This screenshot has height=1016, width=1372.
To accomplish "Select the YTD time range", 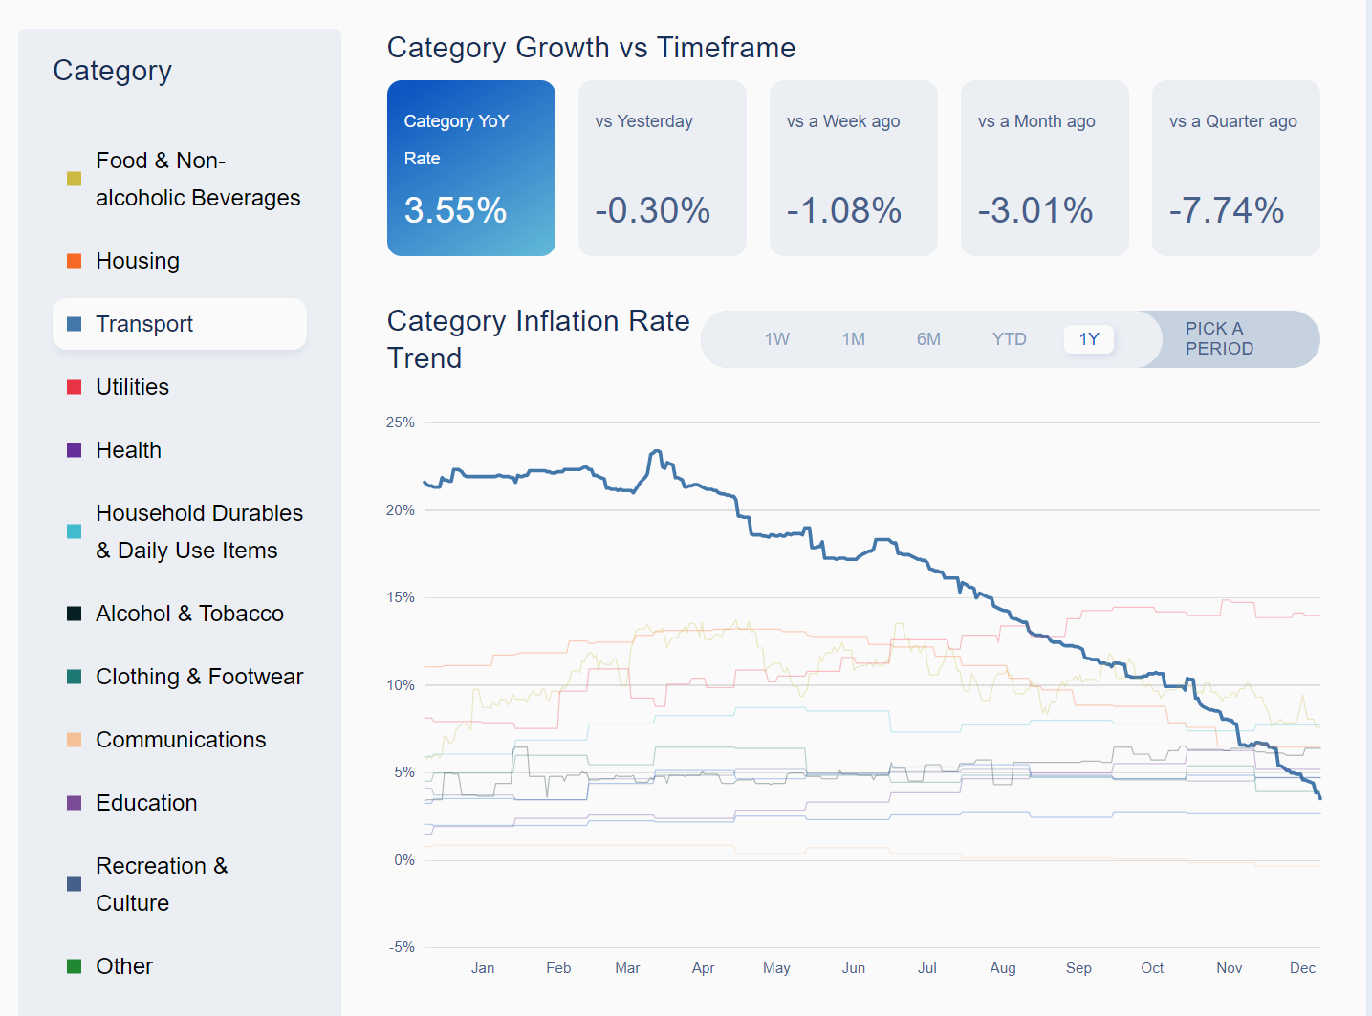I will point(1009,339).
